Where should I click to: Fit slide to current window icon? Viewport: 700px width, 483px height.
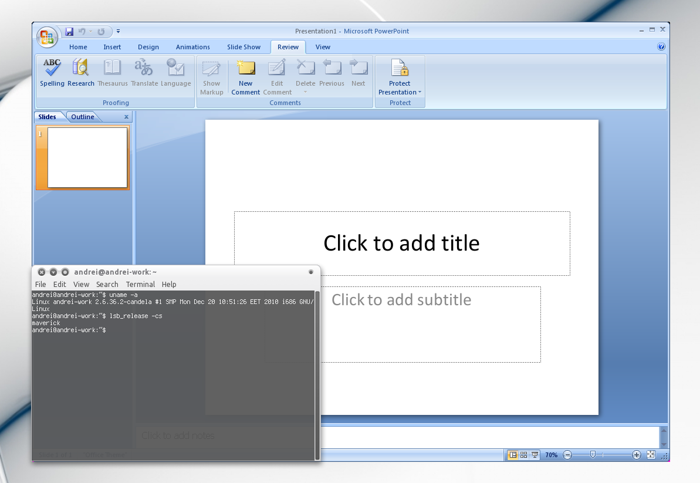click(651, 455)
